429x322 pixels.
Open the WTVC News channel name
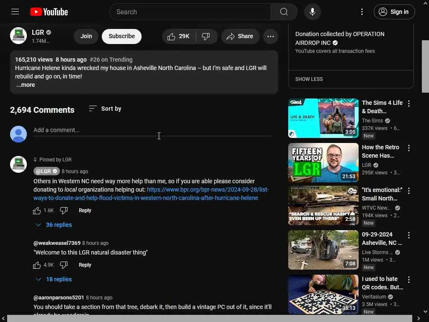(377, 208)
